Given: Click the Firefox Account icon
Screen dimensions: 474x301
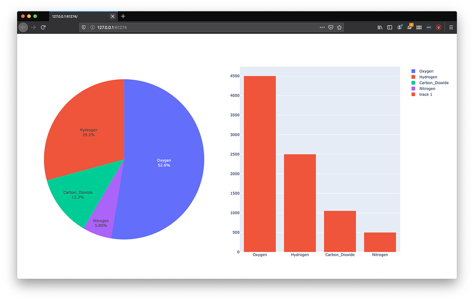Looking at the screenshot, I should (399, 27).
